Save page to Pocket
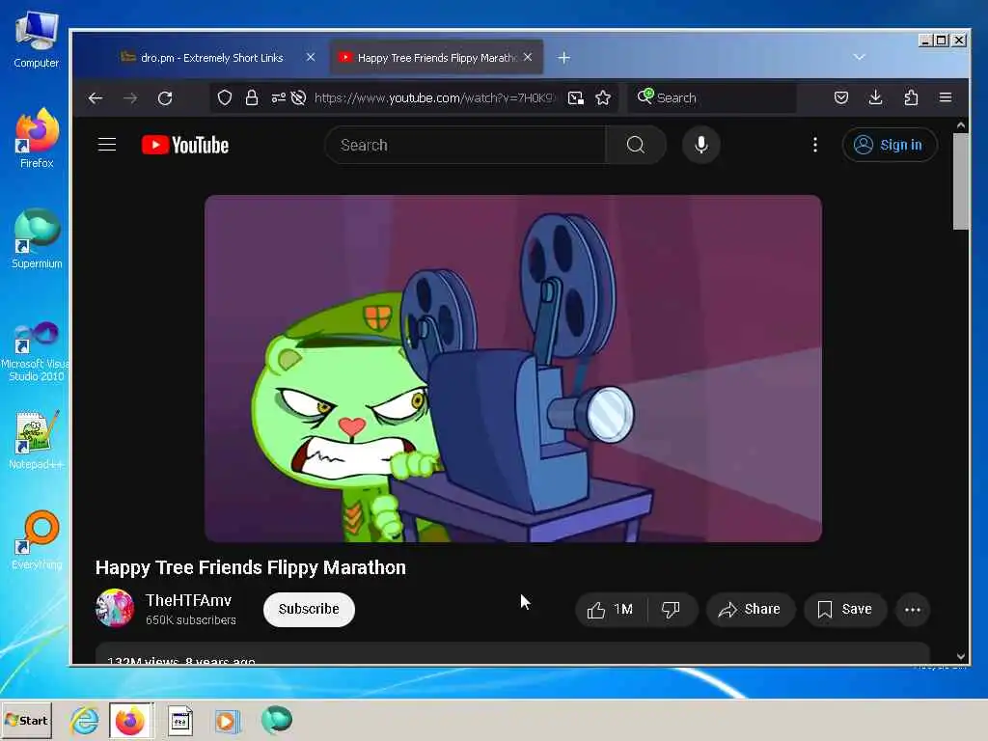 841,97
